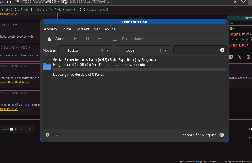Expand first Todos activity filter dropdown
The height and width of the screenshot is (163, 252).
[x=85, y=50]
